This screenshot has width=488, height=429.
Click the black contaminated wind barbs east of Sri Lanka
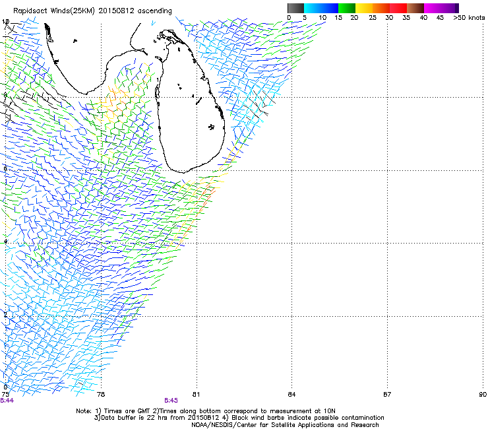tap(259, 104)
